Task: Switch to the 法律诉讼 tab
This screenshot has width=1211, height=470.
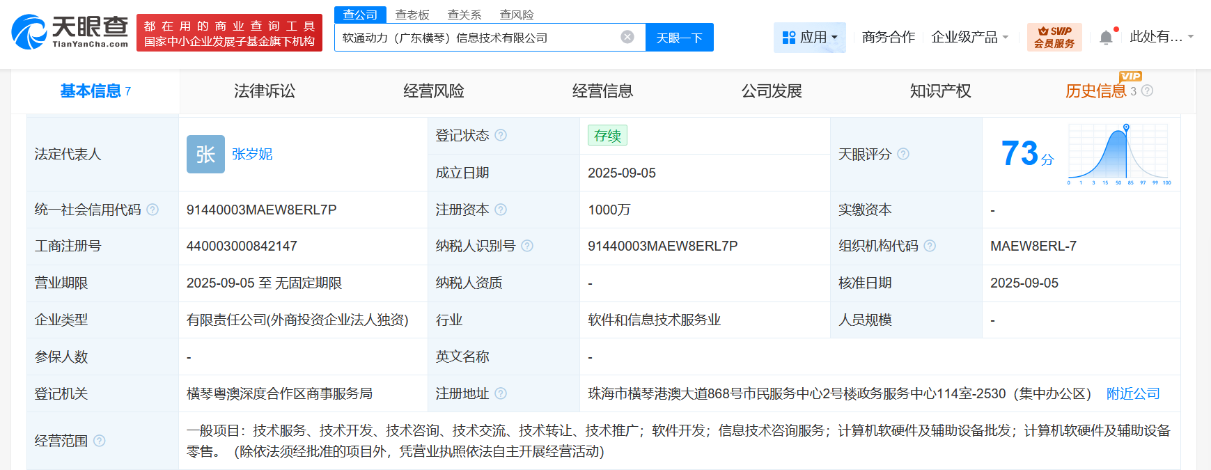Action: point(265,91)
